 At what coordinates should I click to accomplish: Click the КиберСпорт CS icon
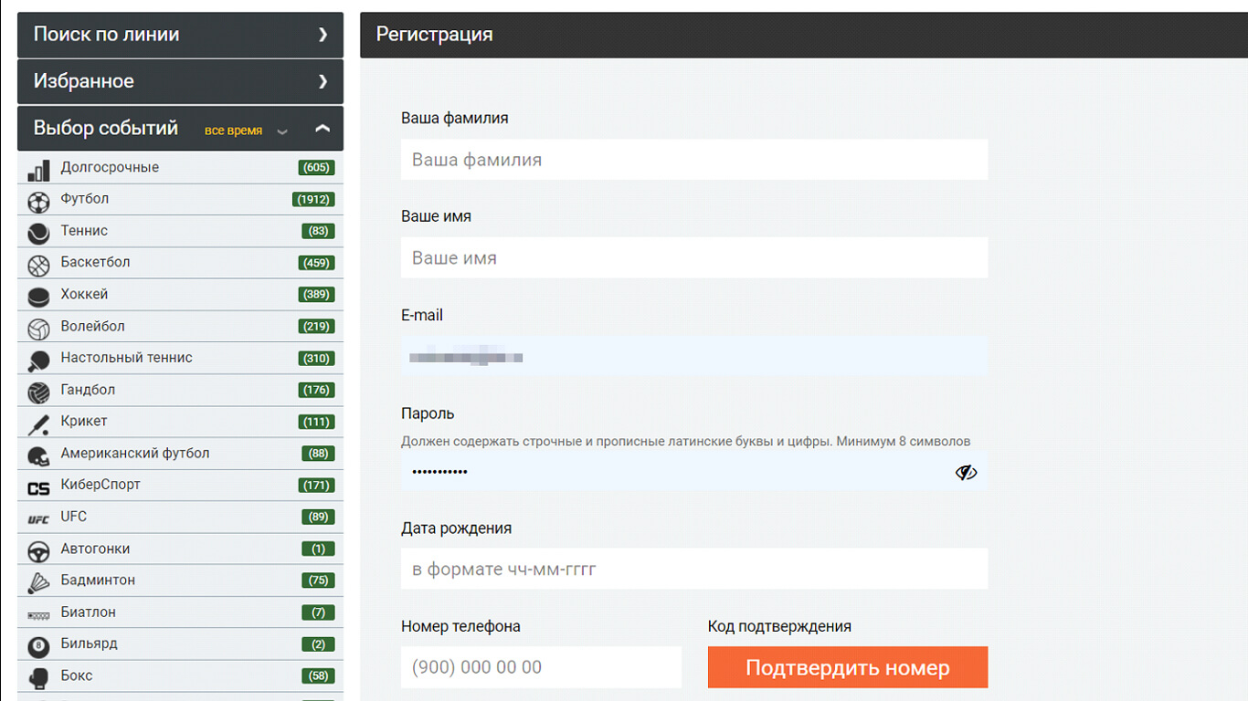(x=38, y=488)
